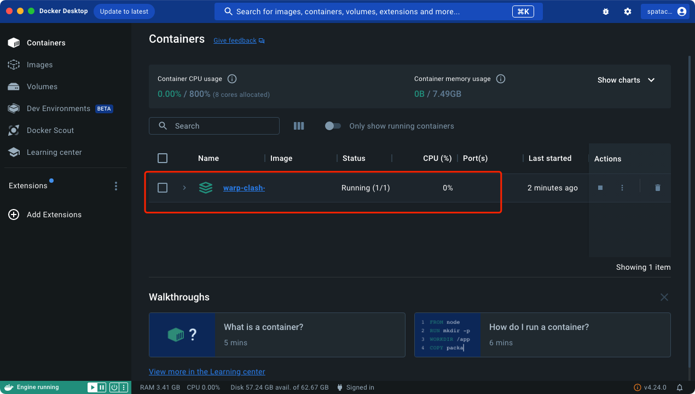Click Add Extensions label
This screenshot has width=695, height=394.
[54, 215]
